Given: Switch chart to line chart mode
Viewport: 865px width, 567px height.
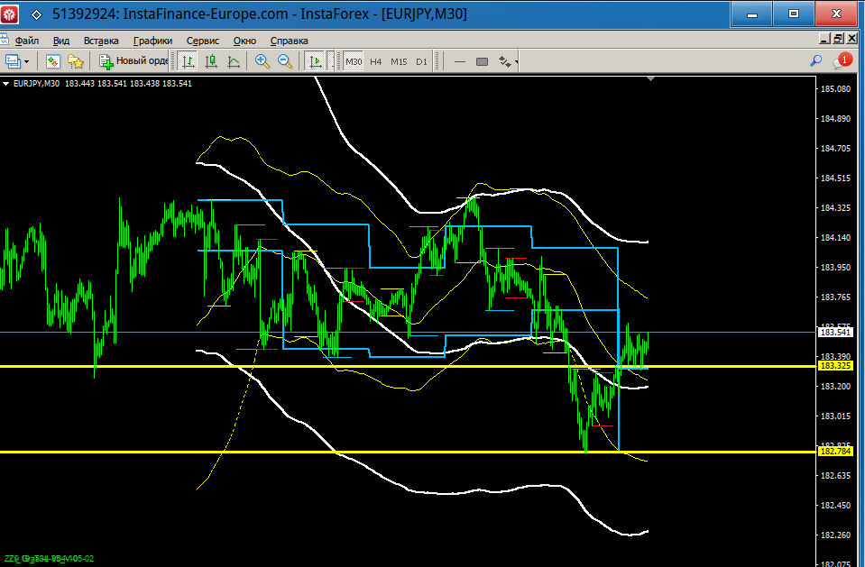Looking at the screenshot, I should pyautogui.click(x=234, y=61).
